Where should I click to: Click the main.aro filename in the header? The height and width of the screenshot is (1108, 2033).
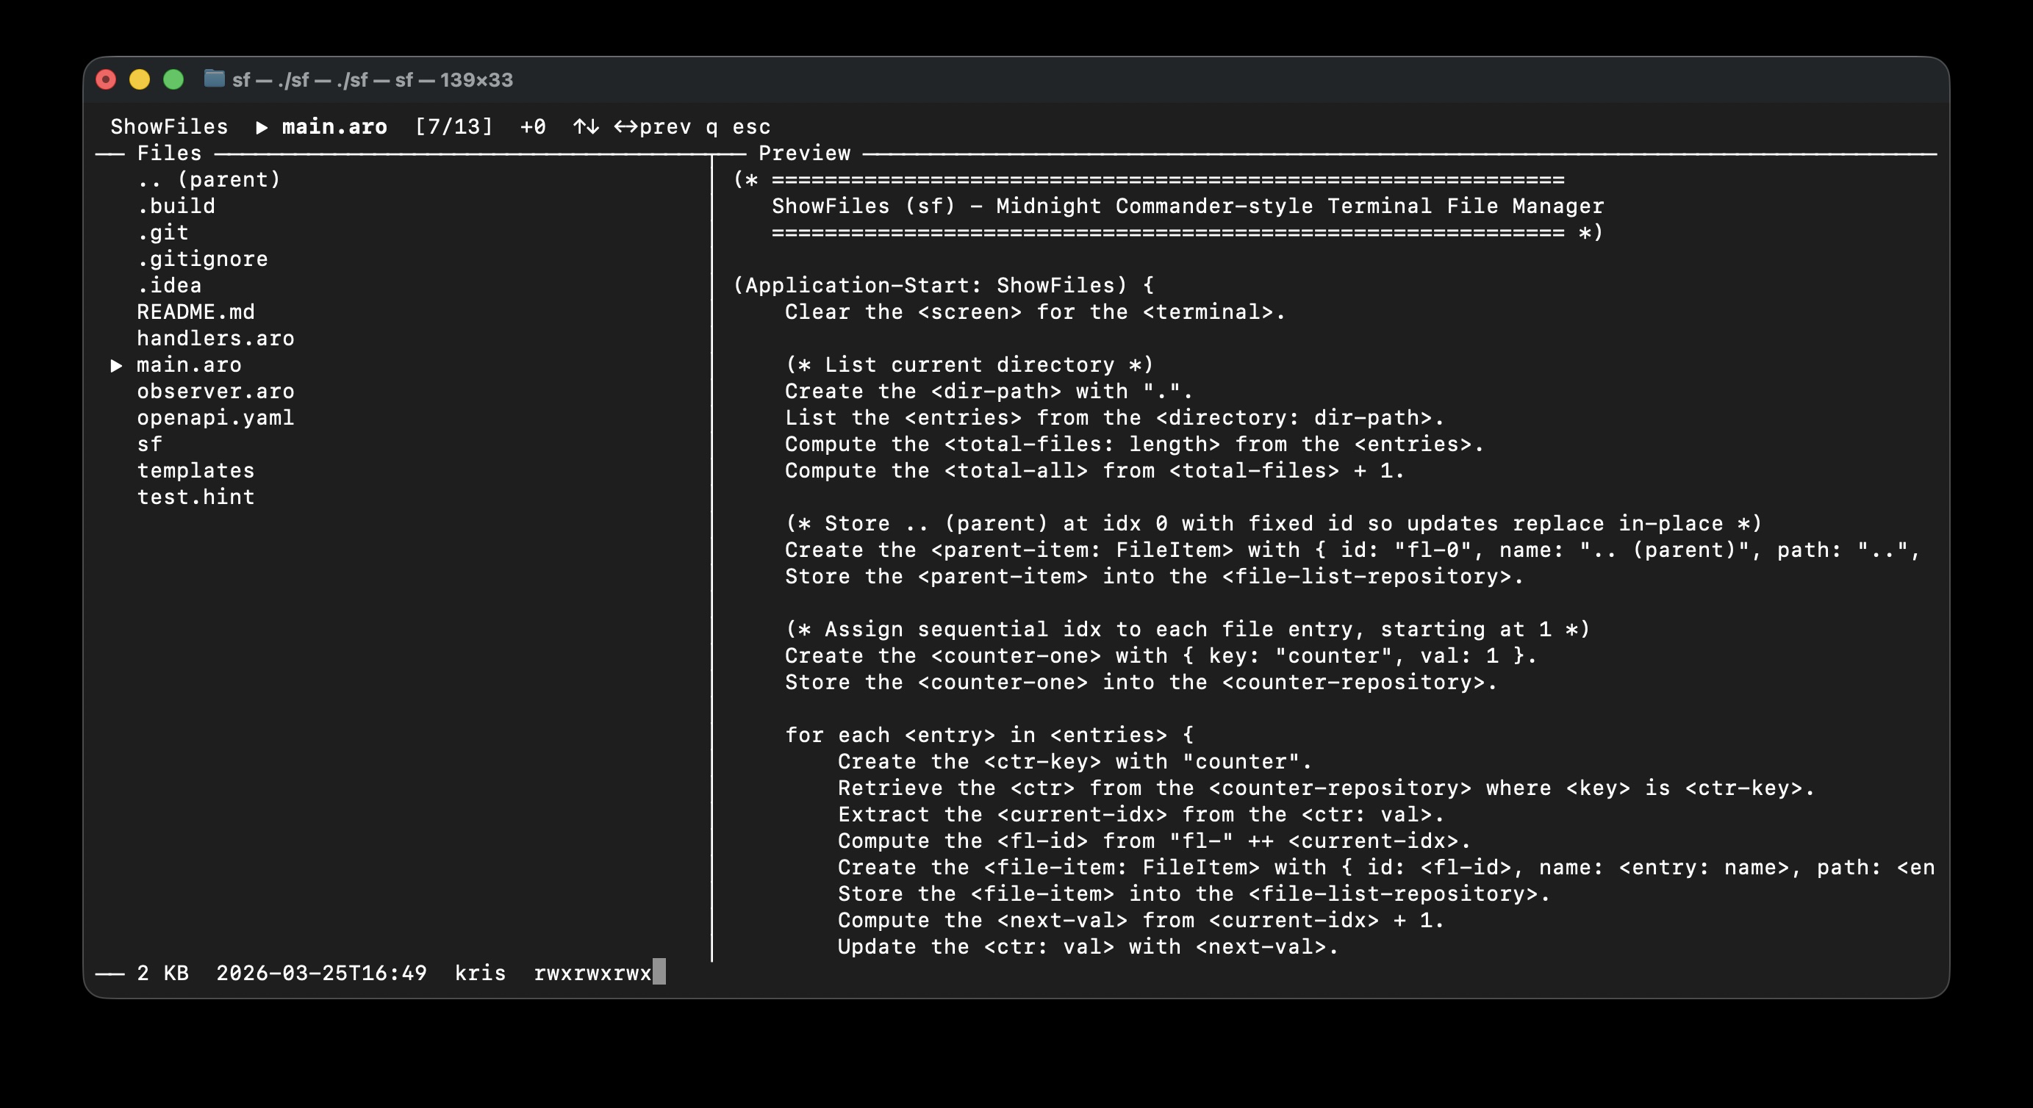point(334,126)
